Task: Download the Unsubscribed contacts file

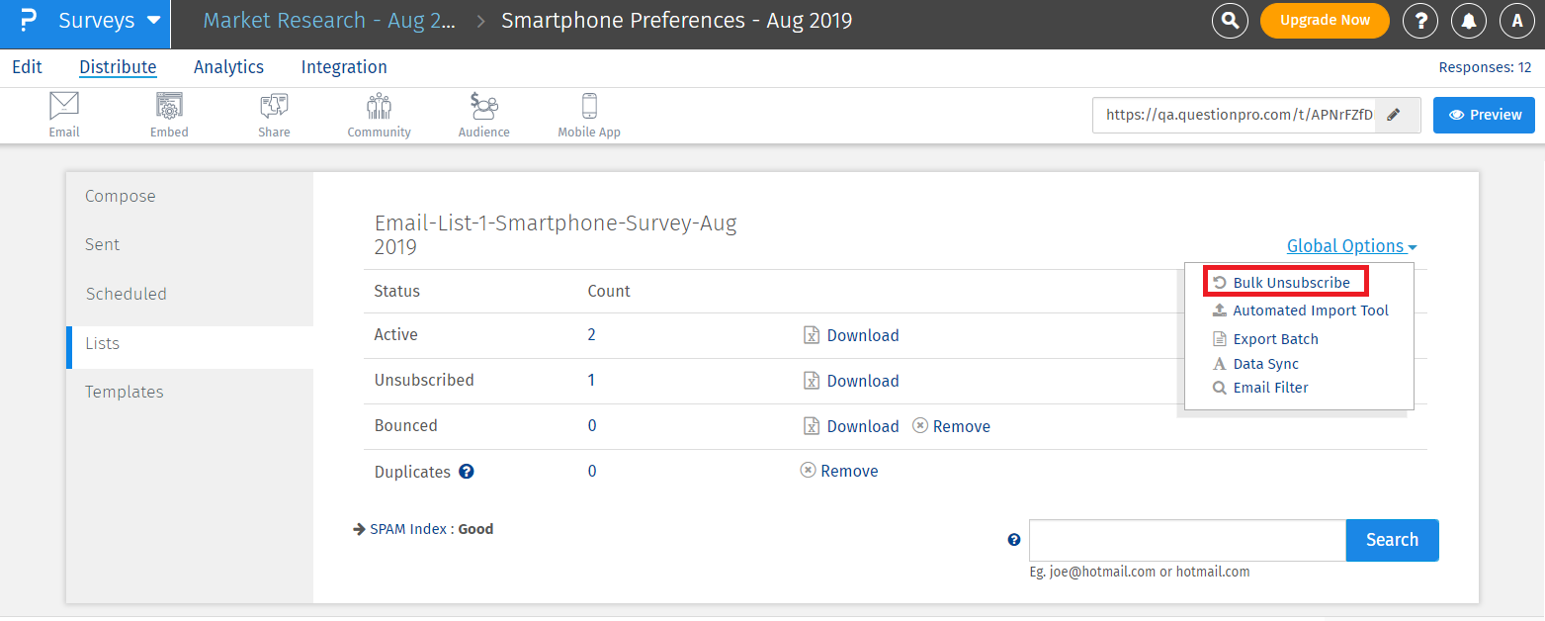Action: click(x=863, y=380)
